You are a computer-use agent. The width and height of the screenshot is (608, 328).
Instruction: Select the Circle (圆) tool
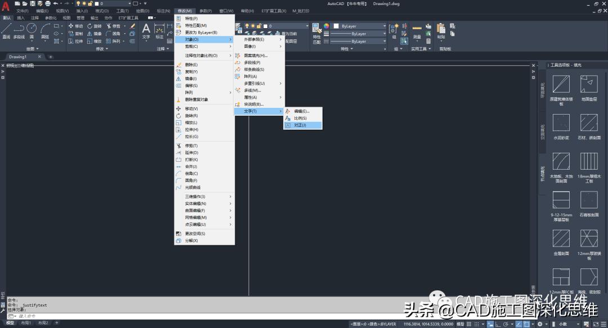32,31
